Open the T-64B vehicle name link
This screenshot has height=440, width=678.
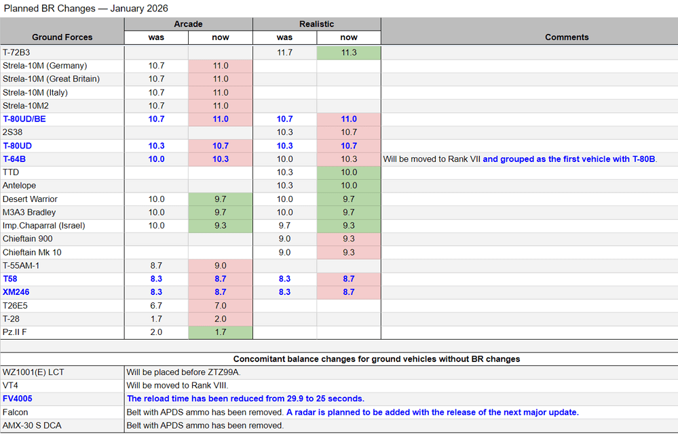[14, 159]
